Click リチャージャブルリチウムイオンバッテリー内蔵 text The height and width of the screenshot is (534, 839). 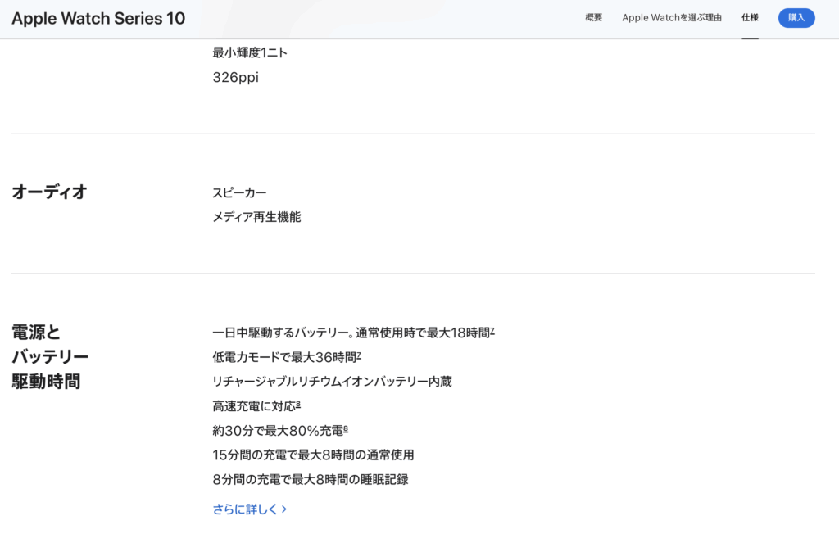(x=333, y=382)
